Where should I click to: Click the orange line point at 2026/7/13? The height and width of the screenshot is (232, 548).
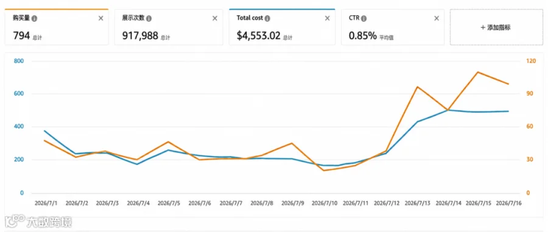(416, 87)
